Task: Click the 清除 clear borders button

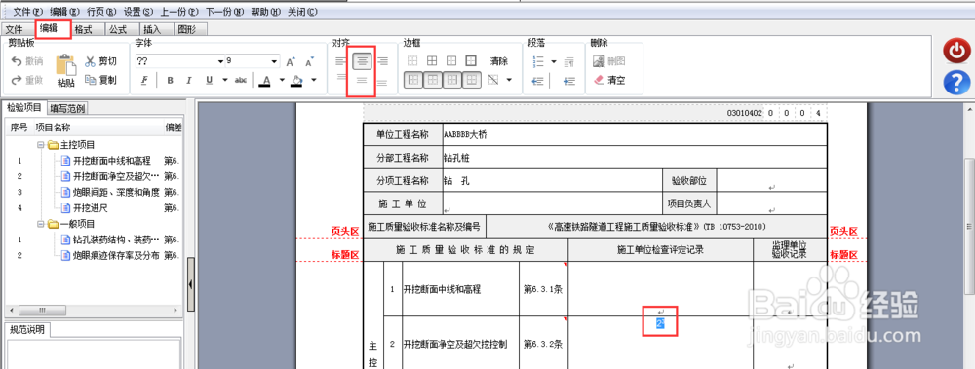Action: (x=498, y=61)
